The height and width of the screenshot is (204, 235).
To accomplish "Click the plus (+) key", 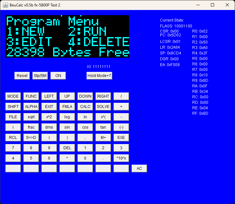I will [x=121, y=106].
